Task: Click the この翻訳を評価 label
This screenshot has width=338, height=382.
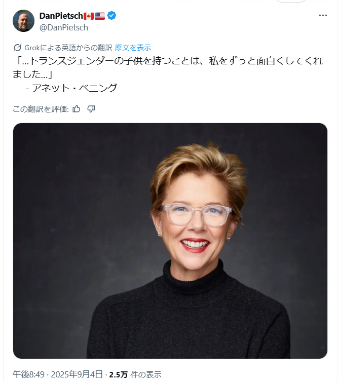Action: coord(41,109)
